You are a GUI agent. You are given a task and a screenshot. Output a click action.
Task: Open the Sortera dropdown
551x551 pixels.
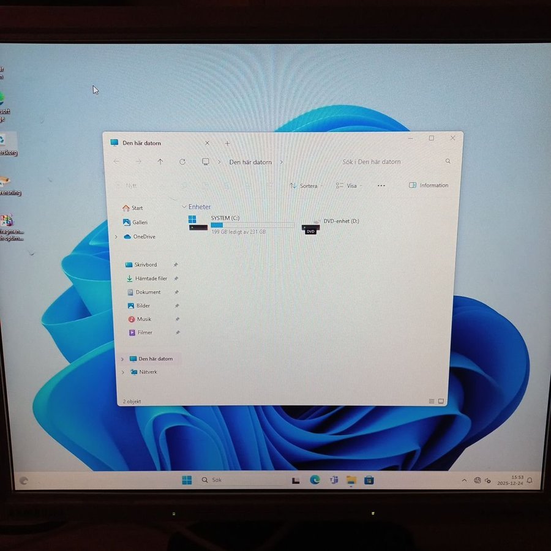(x=305, y=186)
